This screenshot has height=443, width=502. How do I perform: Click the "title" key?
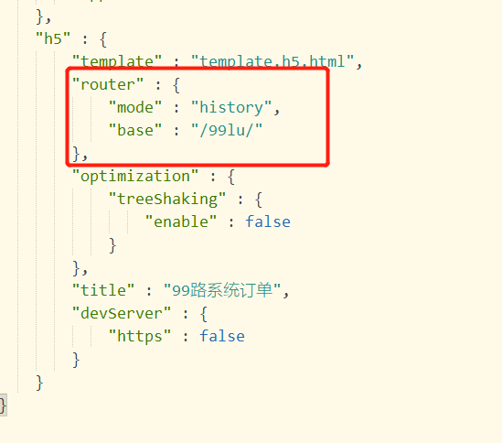(103, 290)
